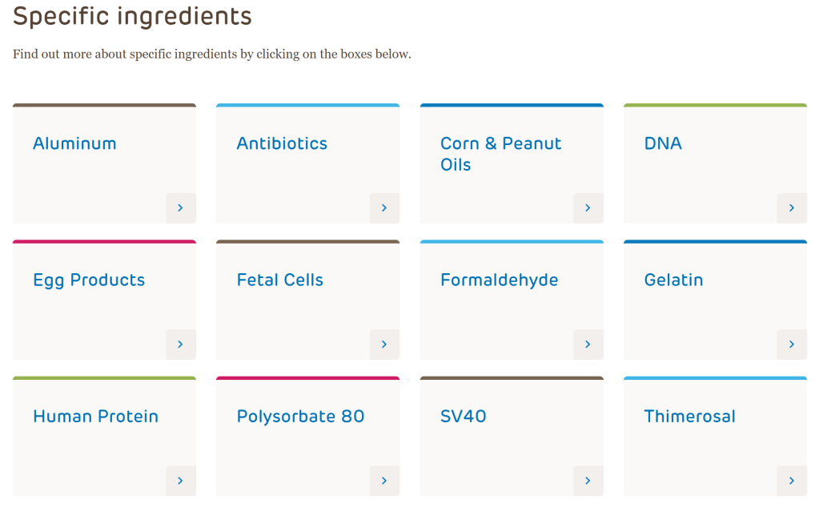Viewport: 819px width, 508px height.
Task: Click the arrow icon on Aluminum card
Action: [x=180, y=208]
